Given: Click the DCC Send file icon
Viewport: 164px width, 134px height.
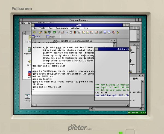Looking at the screenshot, I should pyautogui.click(x=84, y=32).
